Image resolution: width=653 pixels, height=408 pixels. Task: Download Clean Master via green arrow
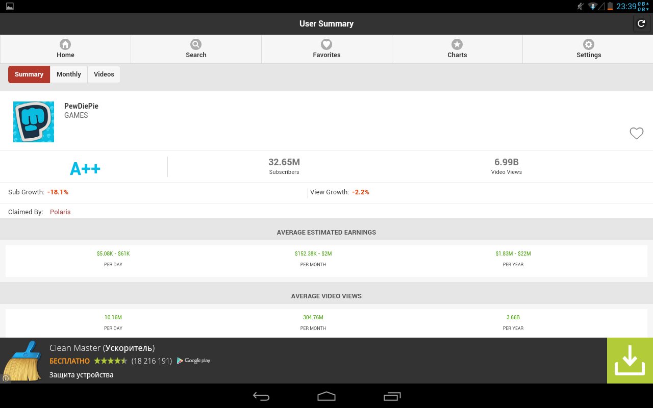tap(630, 361)
